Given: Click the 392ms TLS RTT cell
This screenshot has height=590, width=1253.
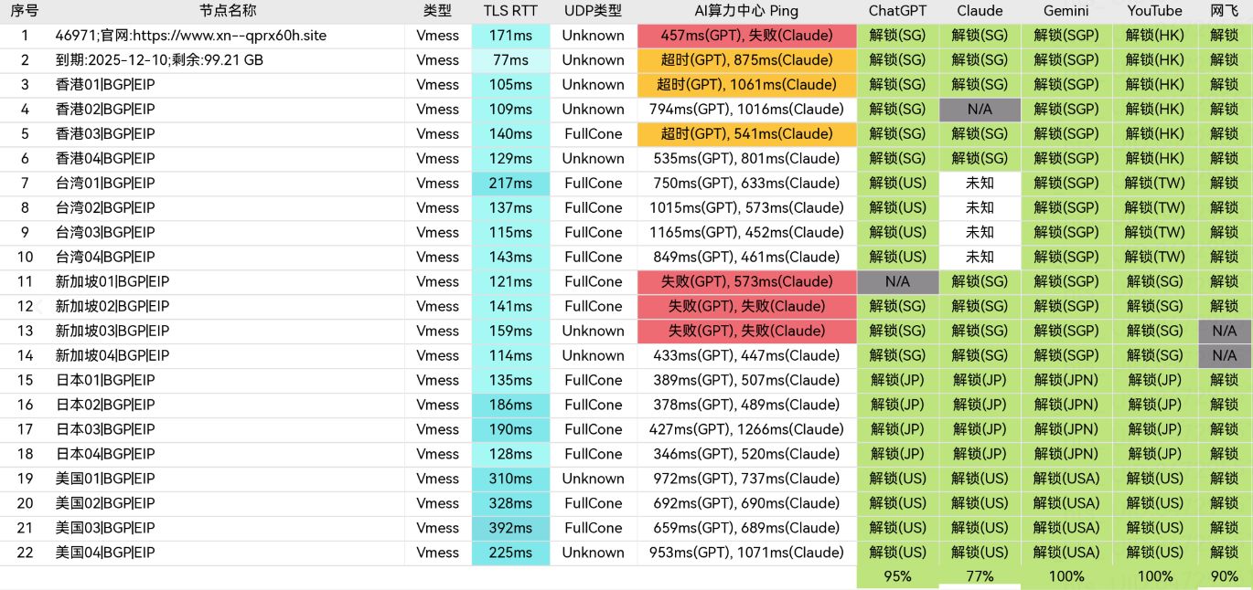Looking at the screenshot, I should click(x=510, y=529).
